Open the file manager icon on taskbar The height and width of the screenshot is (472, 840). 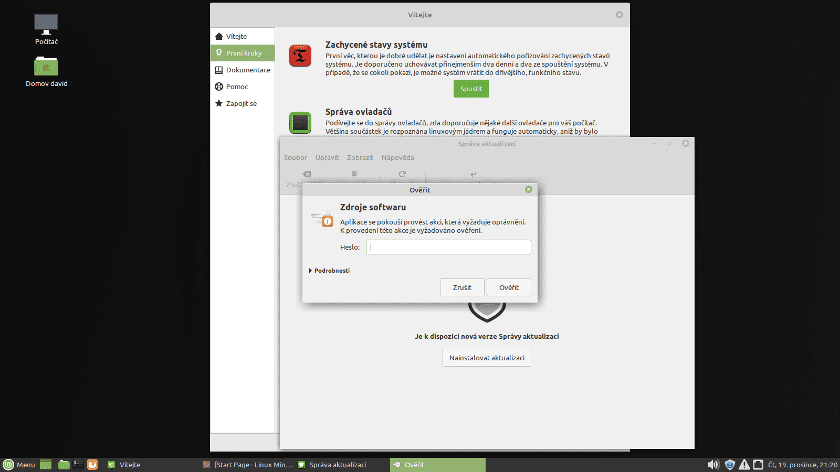coord(63,465)
